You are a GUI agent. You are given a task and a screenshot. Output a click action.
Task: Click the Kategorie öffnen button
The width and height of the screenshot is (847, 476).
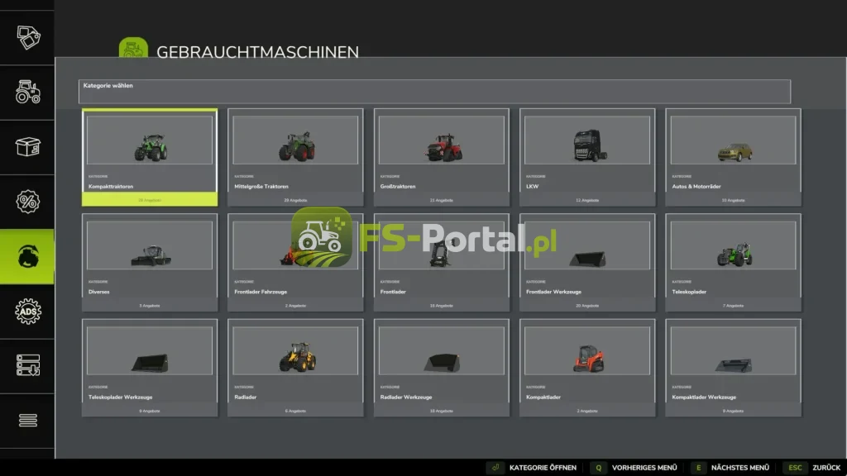(532, 468)
